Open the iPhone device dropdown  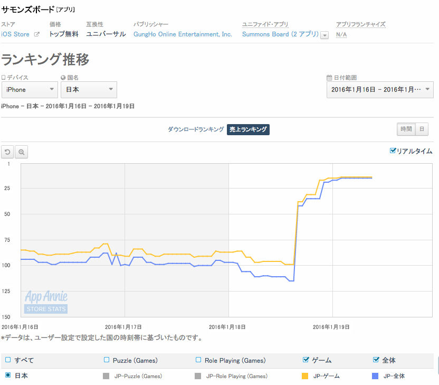coord(30,90)
